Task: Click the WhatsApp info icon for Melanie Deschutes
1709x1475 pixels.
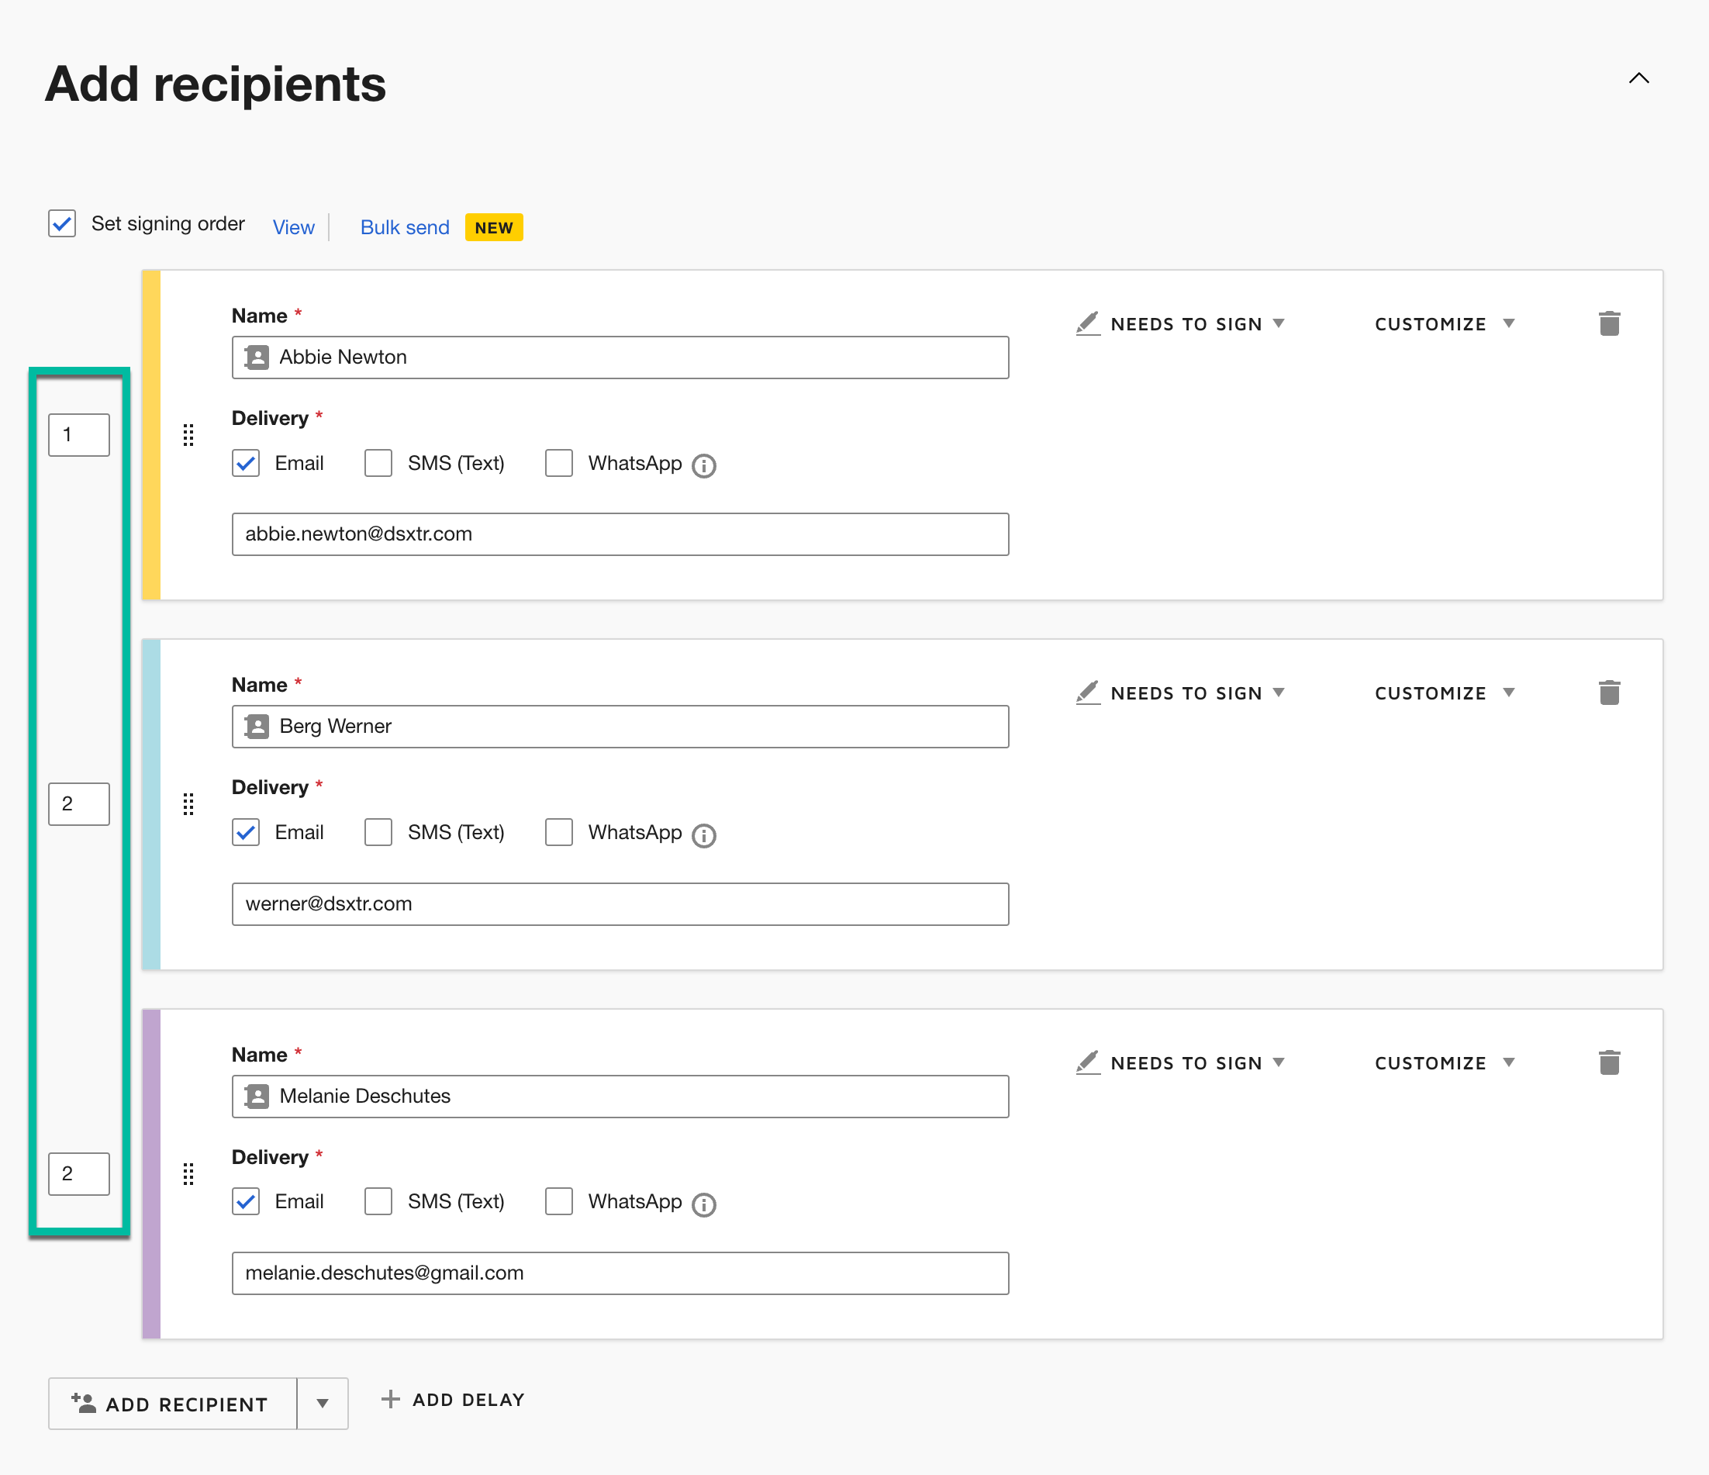Action: click(x=703, y=1205)
